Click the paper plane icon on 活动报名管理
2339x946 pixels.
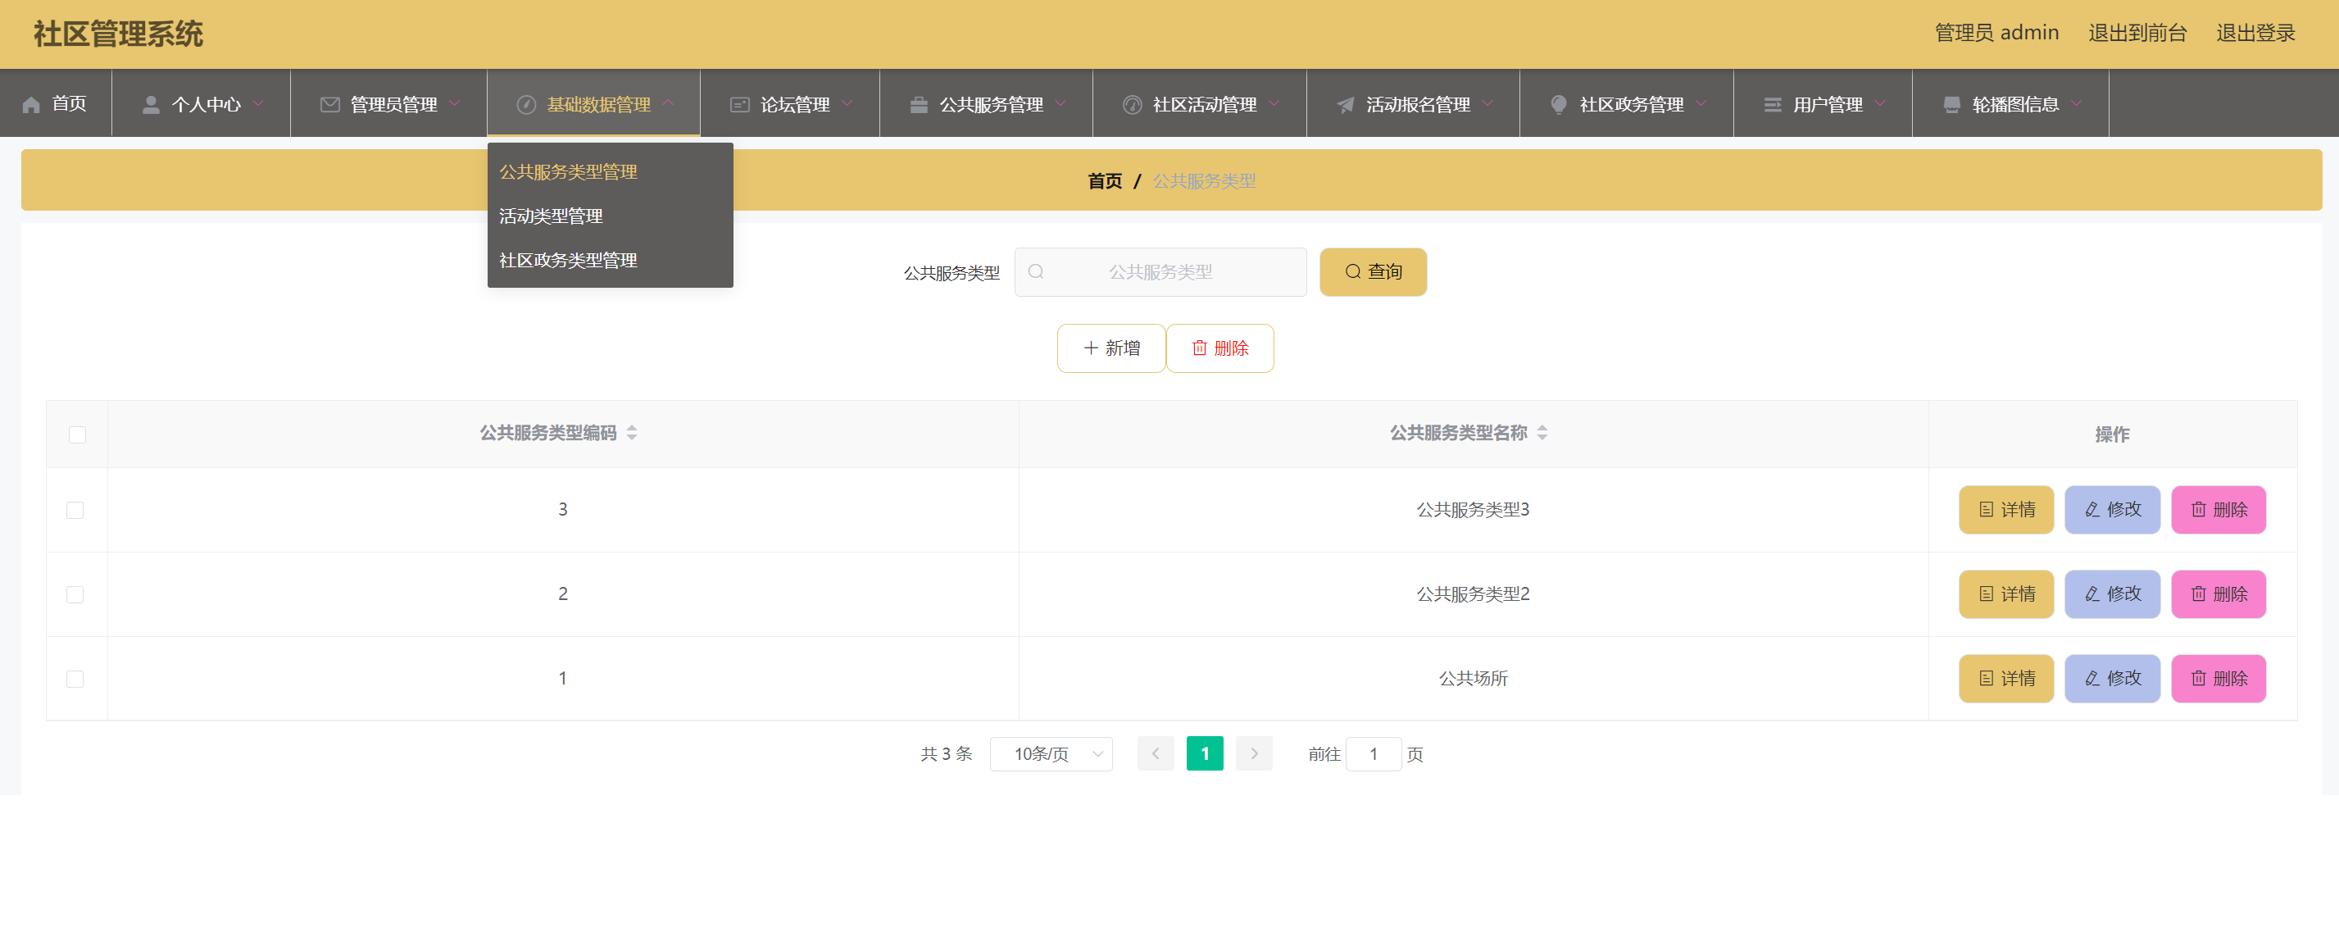[x=1344, y=103]
